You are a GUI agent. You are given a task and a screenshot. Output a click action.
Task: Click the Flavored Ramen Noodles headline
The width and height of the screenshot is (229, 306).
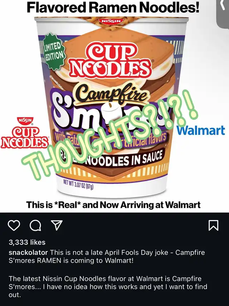113,8
